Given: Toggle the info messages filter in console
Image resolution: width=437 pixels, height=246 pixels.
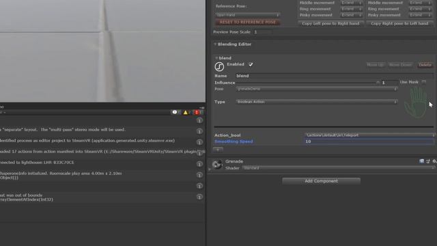Looking at the screenshot, I should coord(176,112).
